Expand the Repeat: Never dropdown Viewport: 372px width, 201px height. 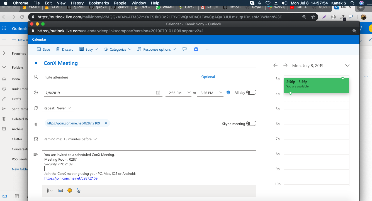pyautogui.click(x=69, y=108)
